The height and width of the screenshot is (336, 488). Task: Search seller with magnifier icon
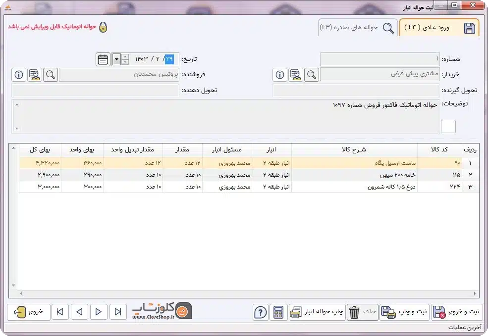point(51,75)
